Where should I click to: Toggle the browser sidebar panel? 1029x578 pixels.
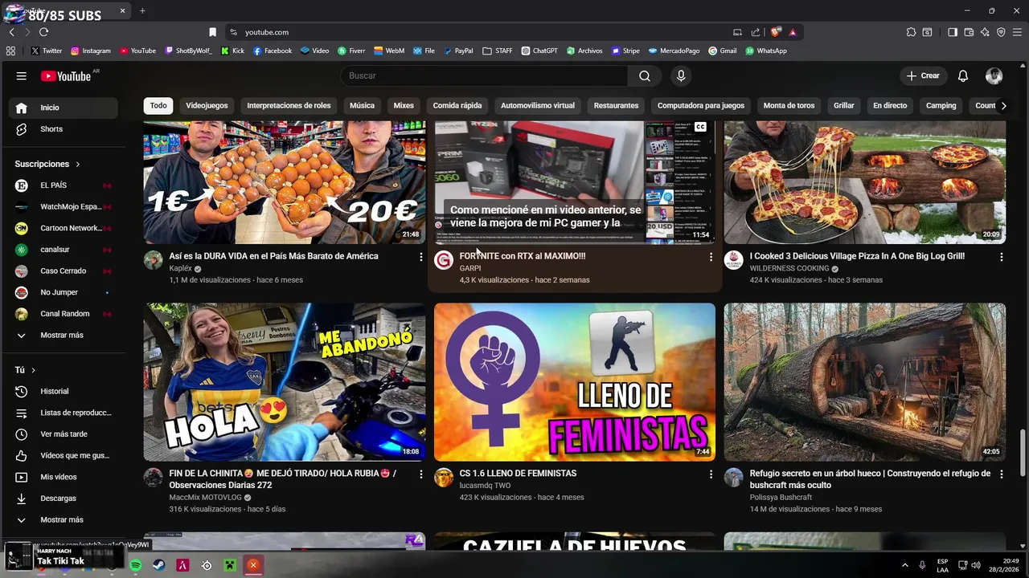953,32
